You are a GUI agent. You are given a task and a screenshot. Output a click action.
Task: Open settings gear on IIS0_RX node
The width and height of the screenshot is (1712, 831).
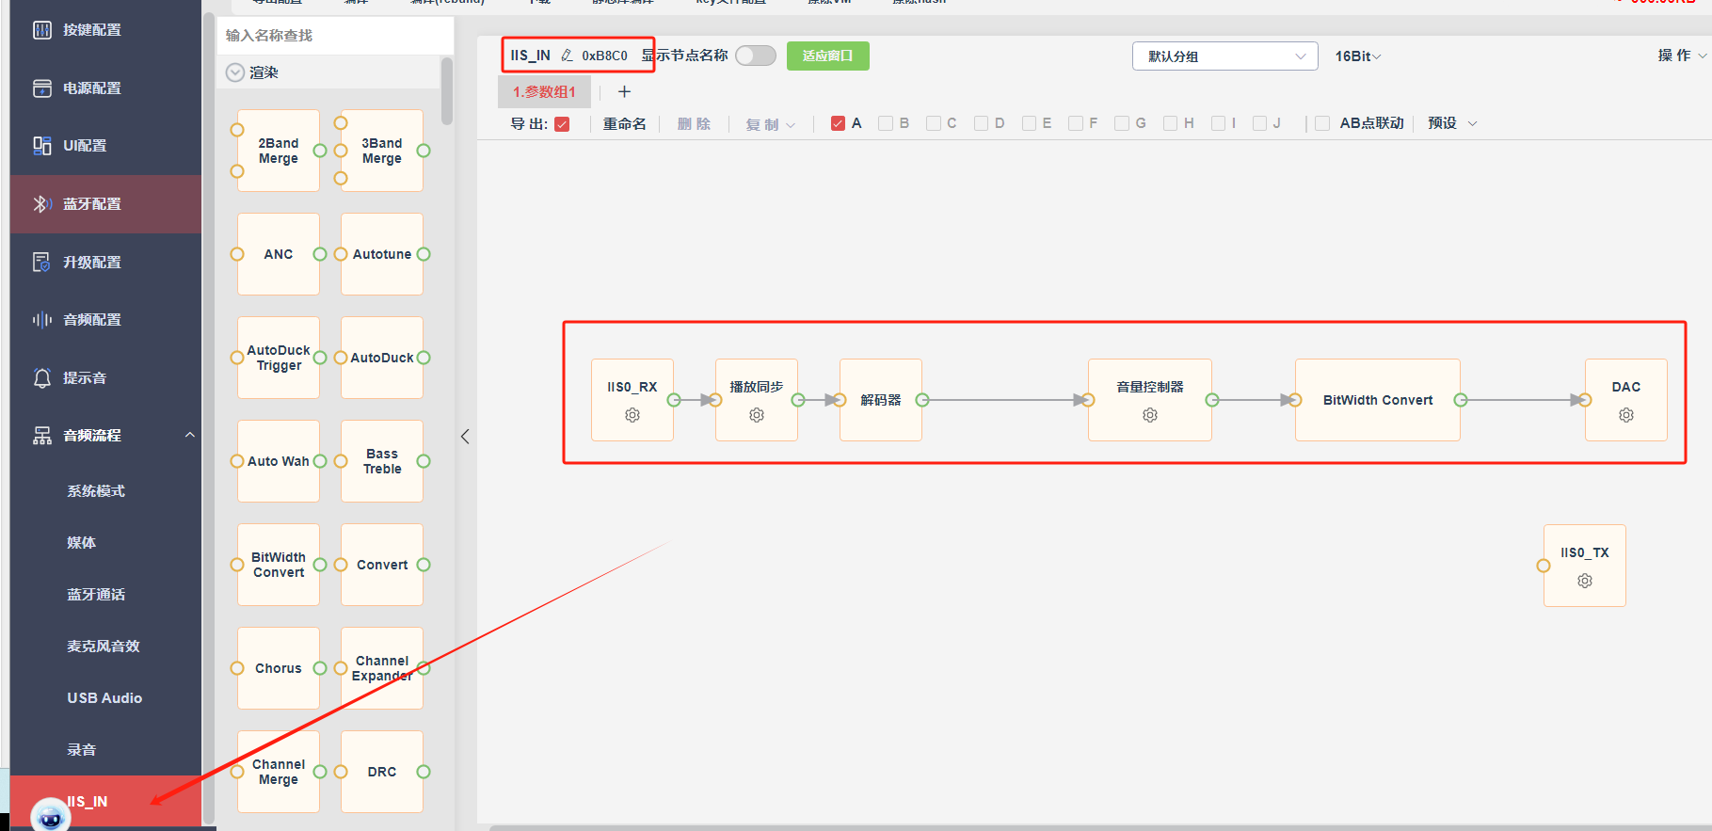point(632,415)
